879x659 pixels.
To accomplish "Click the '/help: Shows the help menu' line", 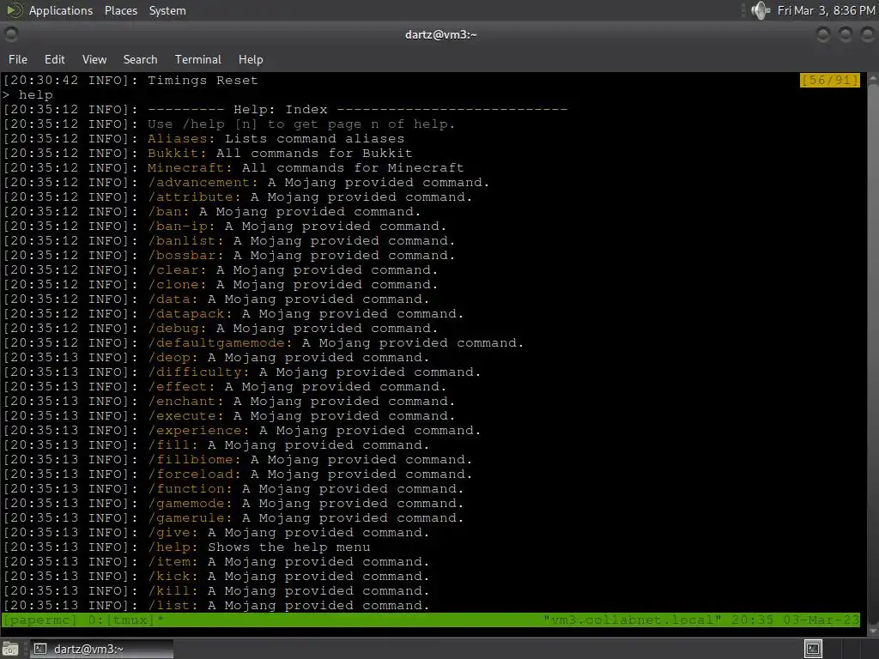I will tap(186, 547).
